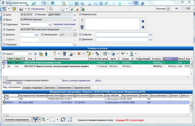The height and width of the screenshot is (126, 195).
Task: Switch to Скидки / Надбавки tab
Action: tap(33, 88)
